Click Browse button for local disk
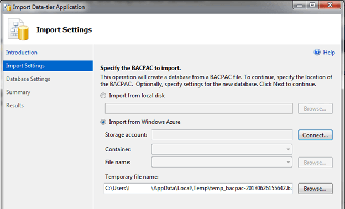Image resolution: width=345 pixels, height=209 pixels. tap(315, 108)
